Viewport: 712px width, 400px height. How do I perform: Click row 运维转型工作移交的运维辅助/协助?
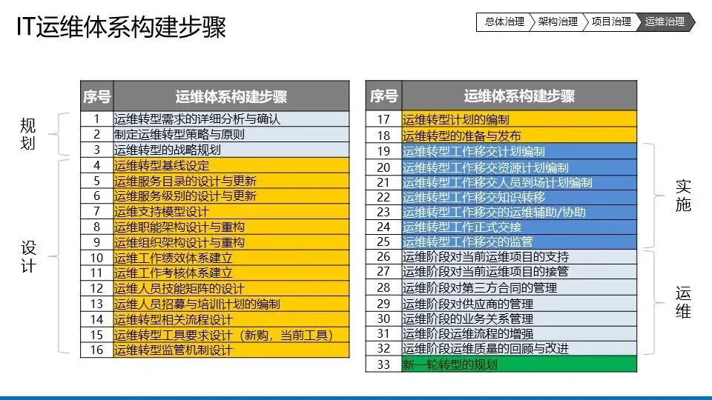501,213
